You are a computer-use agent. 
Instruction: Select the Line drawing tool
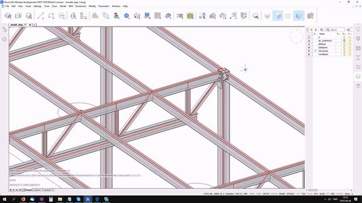[41, 16]
